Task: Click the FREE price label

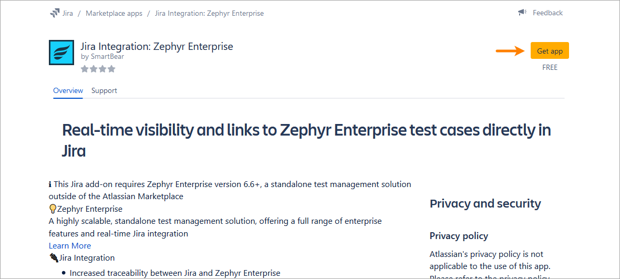Action: [x=550, y=67]
